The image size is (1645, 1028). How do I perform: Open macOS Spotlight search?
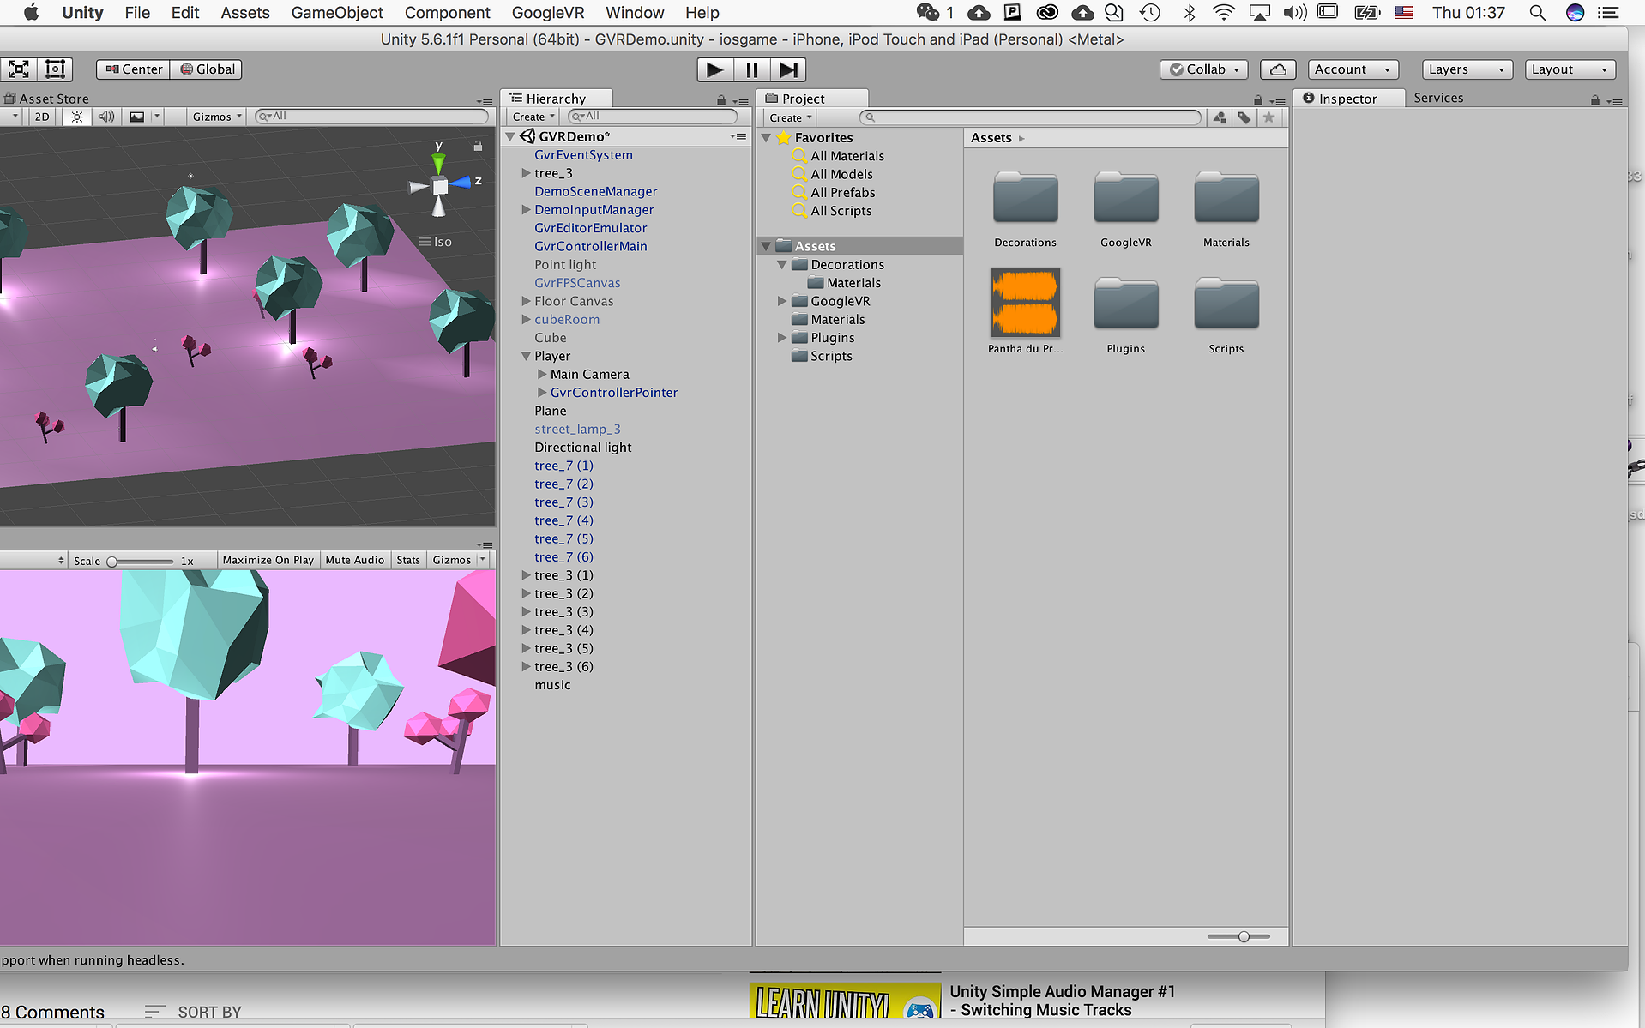[x=1537, y=13]
